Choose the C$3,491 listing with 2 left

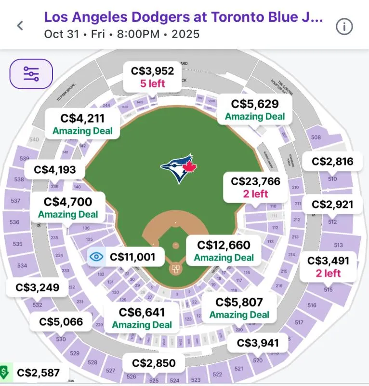coord(328,267)
